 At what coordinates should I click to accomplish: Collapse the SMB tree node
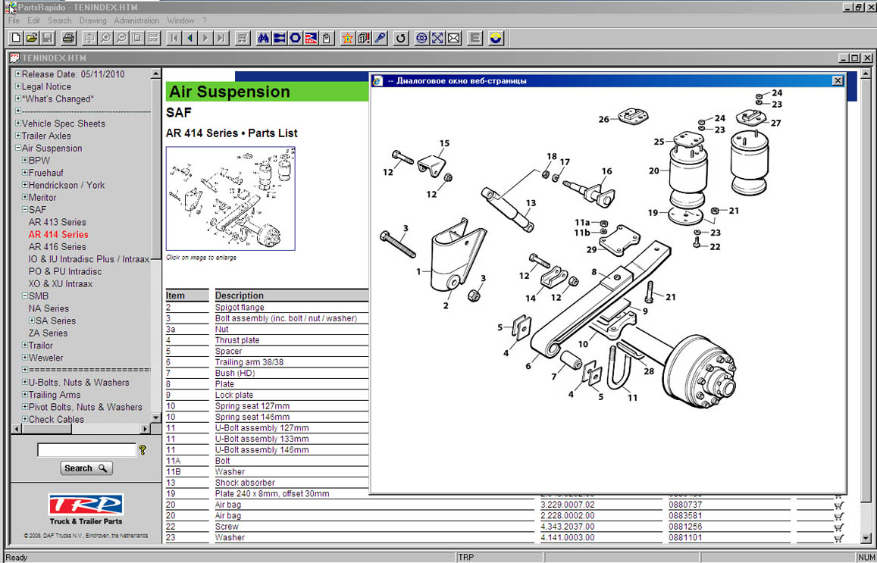point(24,296)
